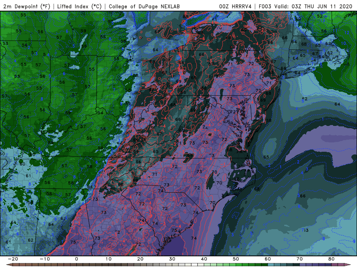Click the 60 color scale label
Image resolution: width=357 pixels, height=267 pixels.
click(268, 259)
